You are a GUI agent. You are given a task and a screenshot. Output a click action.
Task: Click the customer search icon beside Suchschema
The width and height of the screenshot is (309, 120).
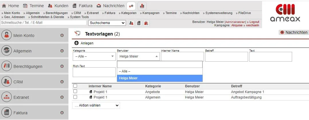(131, 23)
